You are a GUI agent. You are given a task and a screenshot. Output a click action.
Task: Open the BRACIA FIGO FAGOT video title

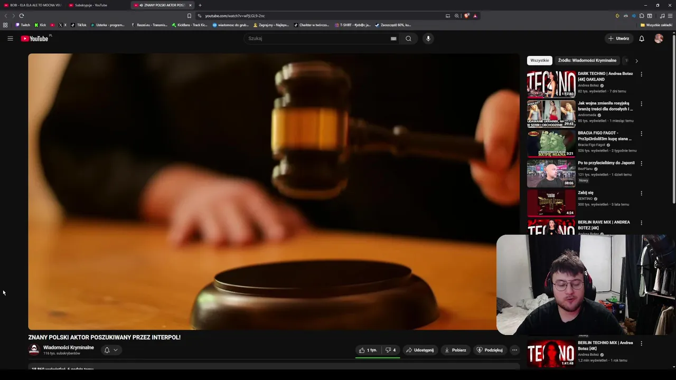(605, 136)
